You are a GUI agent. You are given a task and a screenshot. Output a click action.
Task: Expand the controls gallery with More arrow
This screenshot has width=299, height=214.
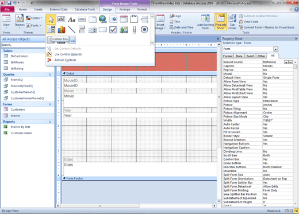[x=152, y=43]
